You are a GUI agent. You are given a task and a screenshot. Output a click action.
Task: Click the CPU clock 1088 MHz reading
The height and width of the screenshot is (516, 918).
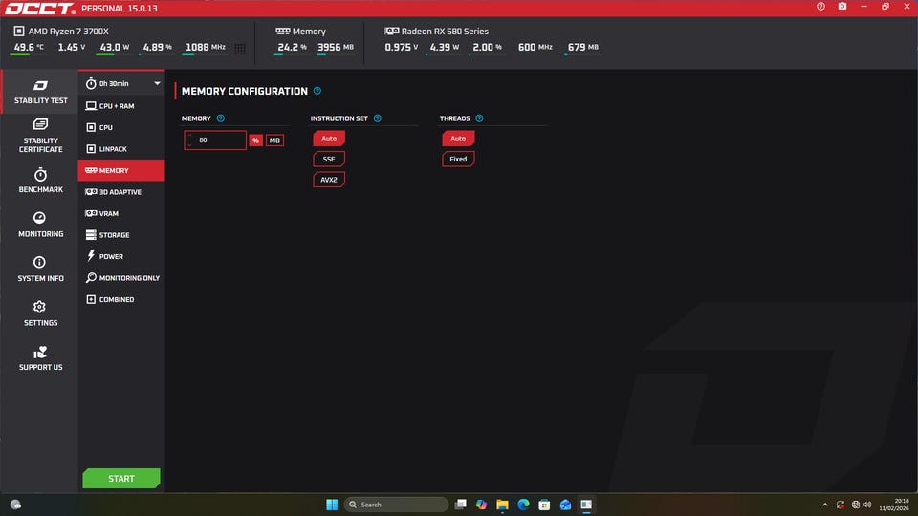(205, 48)
